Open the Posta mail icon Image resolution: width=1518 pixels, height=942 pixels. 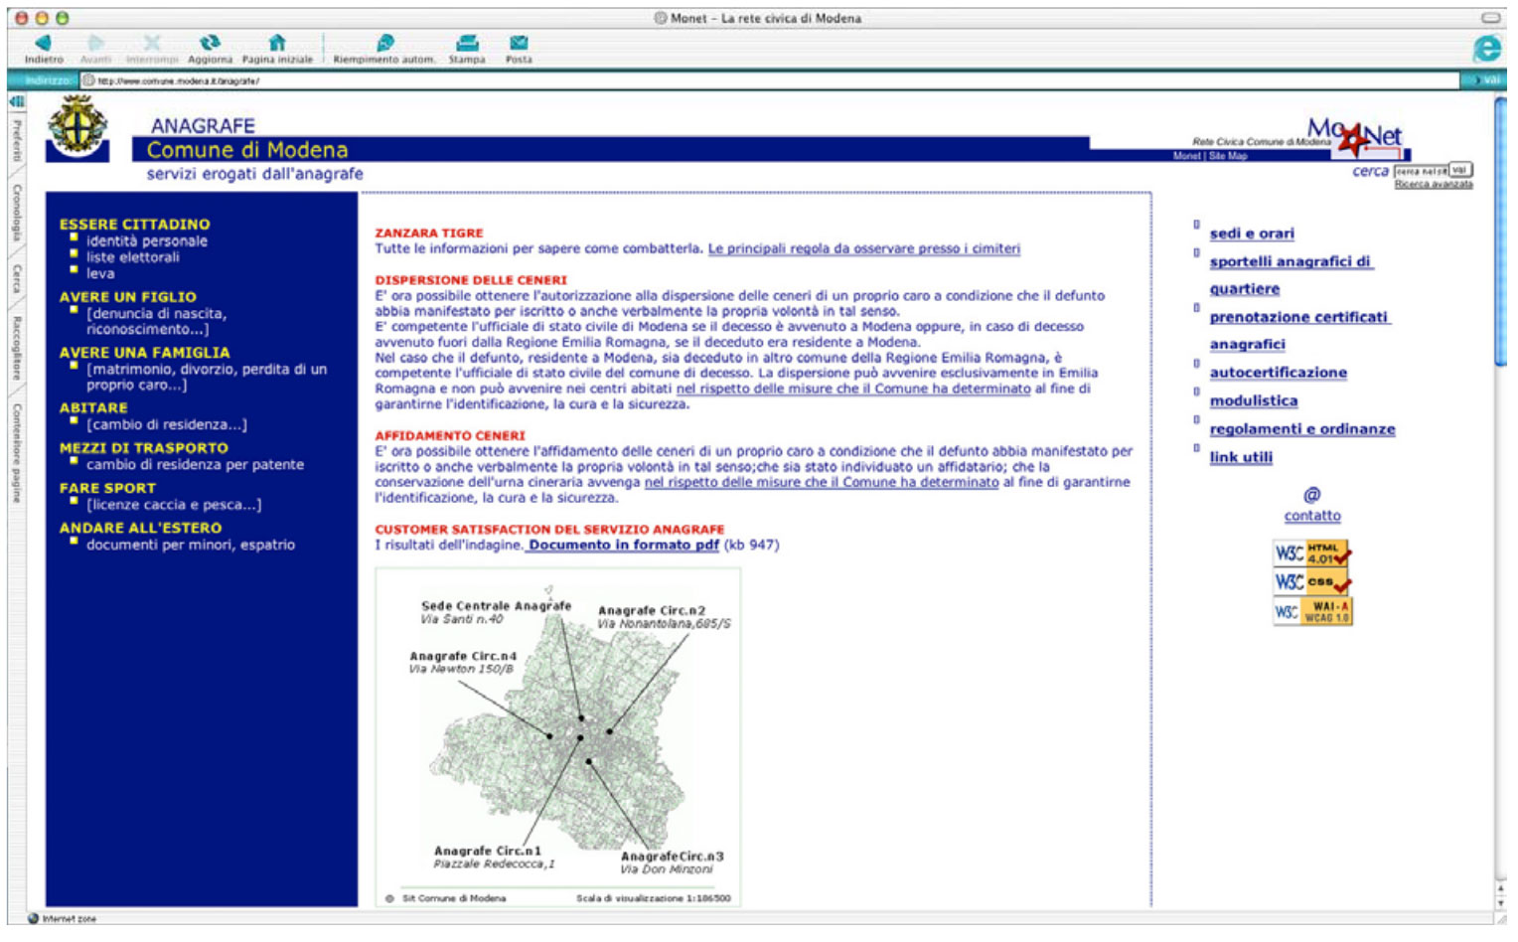click(519, 44)
